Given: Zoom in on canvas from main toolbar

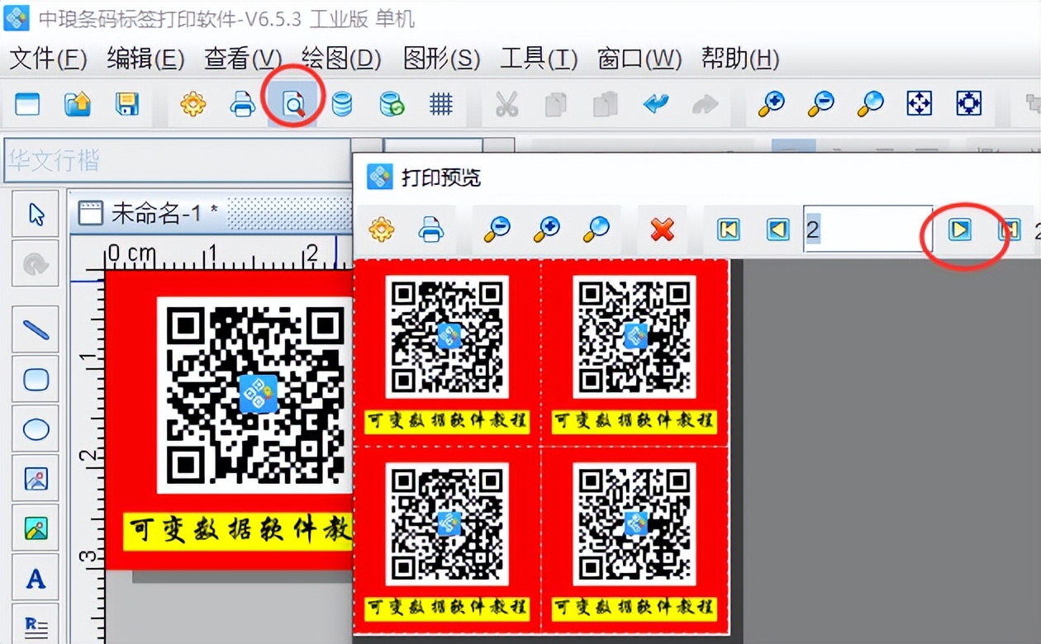Looking at the screenshot, I should (771, 104).
